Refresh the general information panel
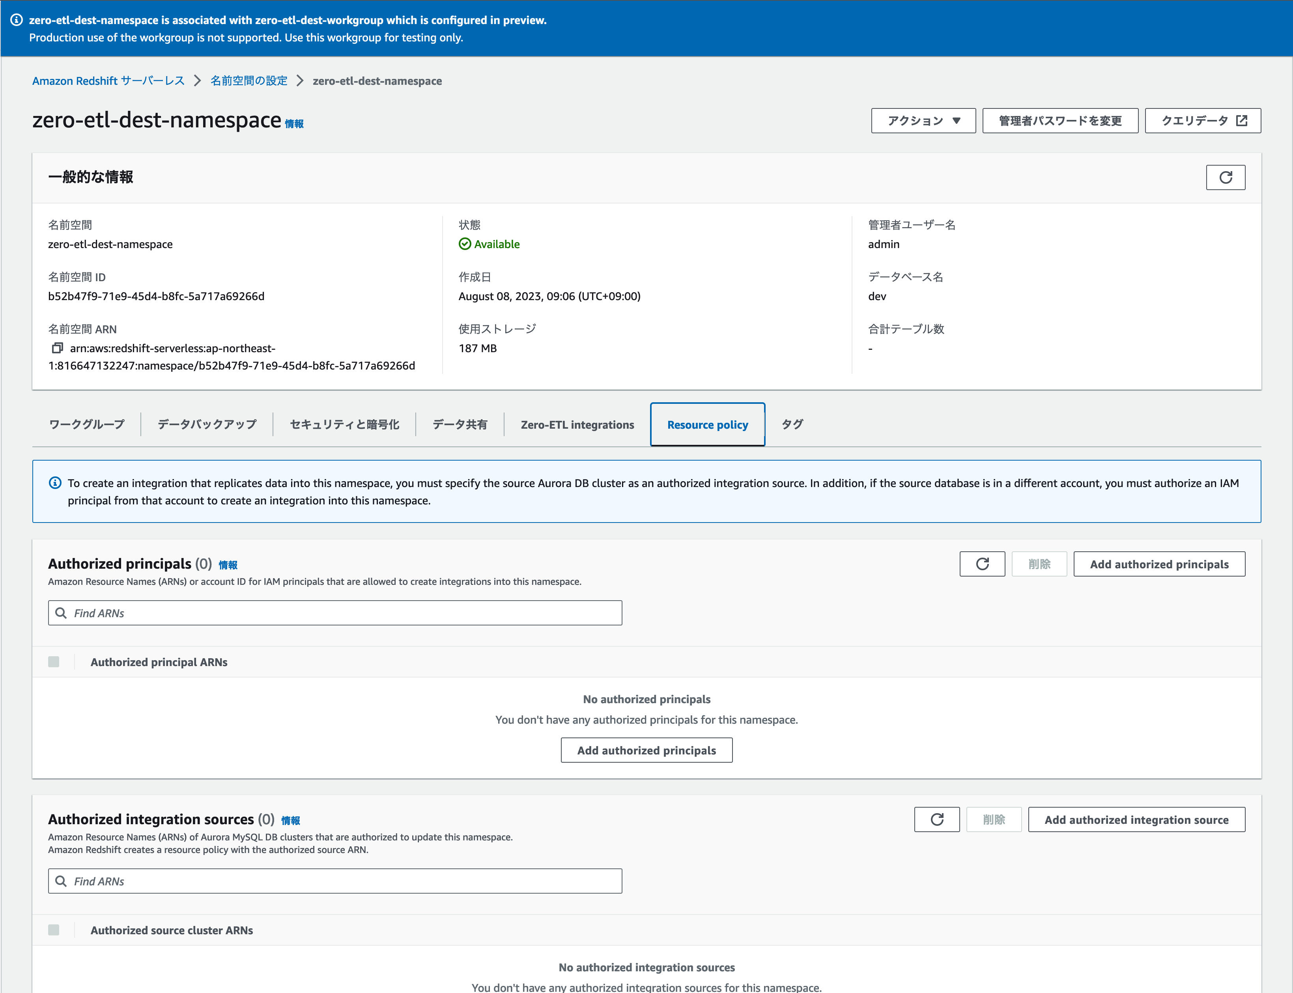 [1225, 177]
